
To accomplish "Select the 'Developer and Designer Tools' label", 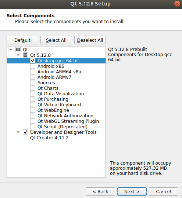I will tap(63, 132).
